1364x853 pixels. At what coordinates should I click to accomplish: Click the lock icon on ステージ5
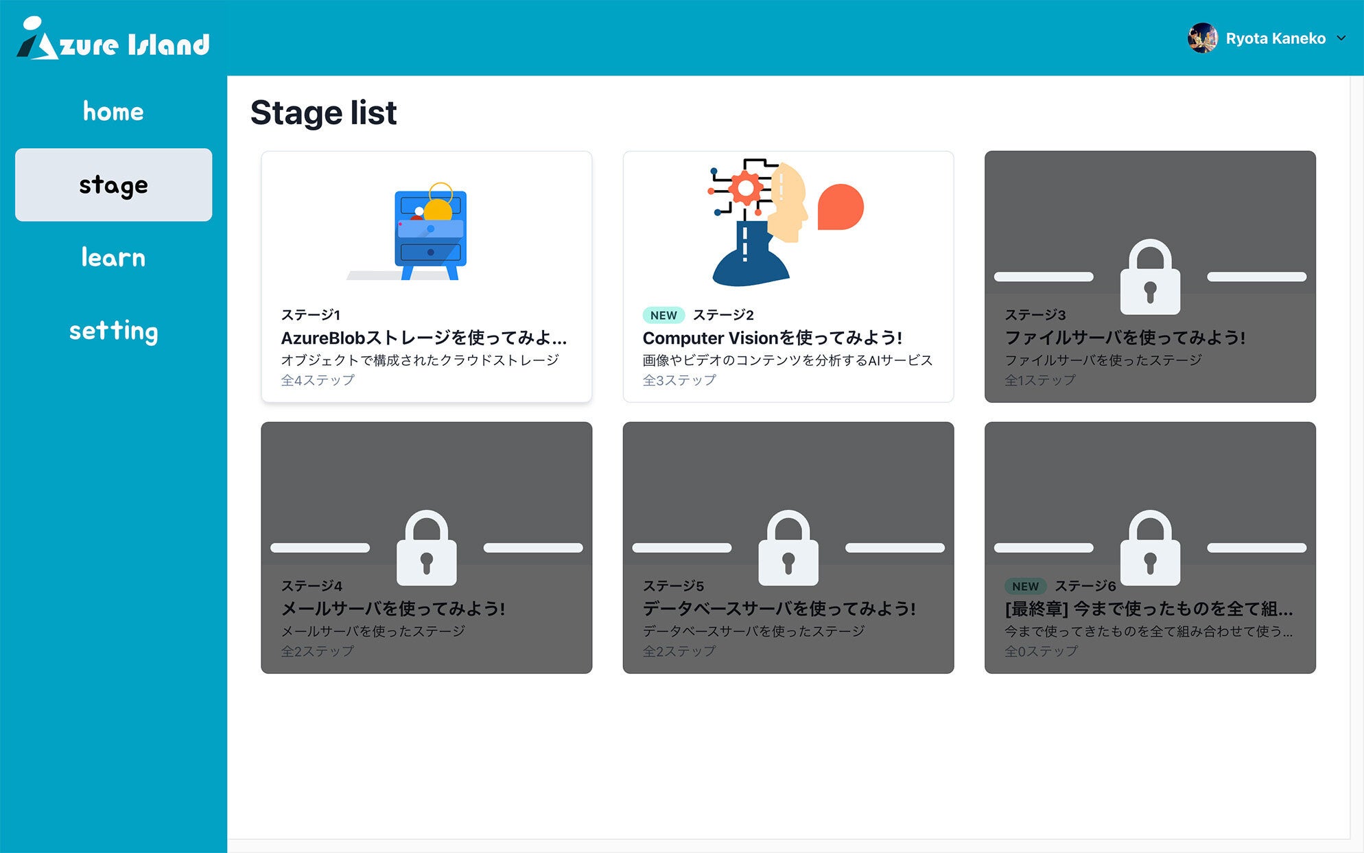[x=788, y=548]
